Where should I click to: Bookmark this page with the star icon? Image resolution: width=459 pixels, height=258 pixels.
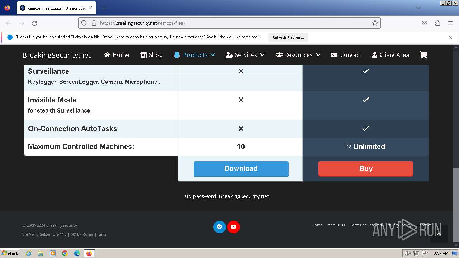click(375, 23)
